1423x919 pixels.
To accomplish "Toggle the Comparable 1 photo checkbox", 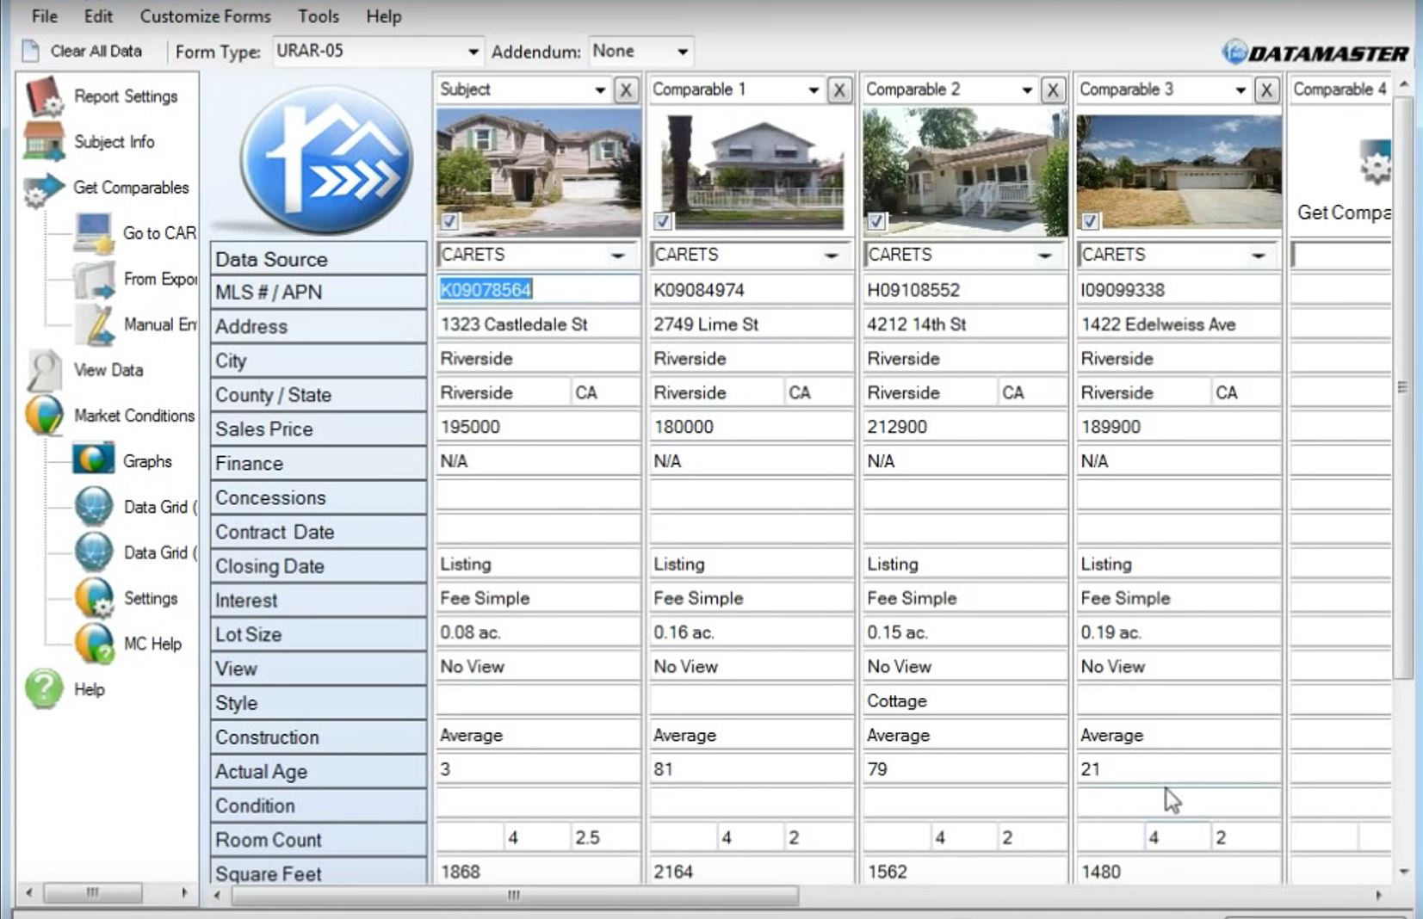I will [x=662, y=222].
